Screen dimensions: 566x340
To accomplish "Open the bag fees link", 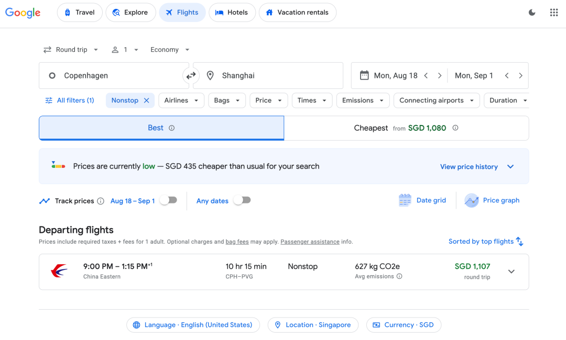I will point(237,242).
